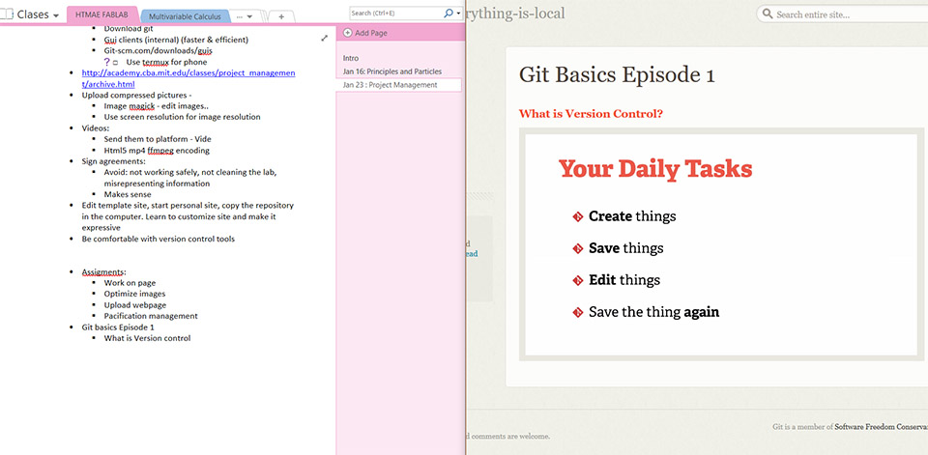
Task: Click the 'Upload compressed pictures -' line
Action: pos(136,95)
